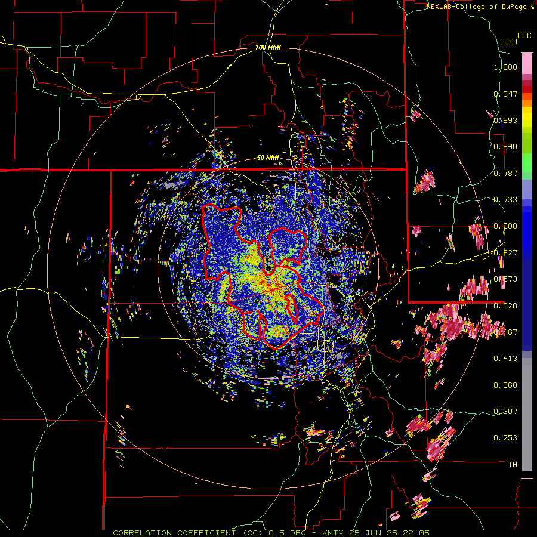Click the [CC] legend unit label
This screenshot has height=537, width=537.
tap(510, 41)
